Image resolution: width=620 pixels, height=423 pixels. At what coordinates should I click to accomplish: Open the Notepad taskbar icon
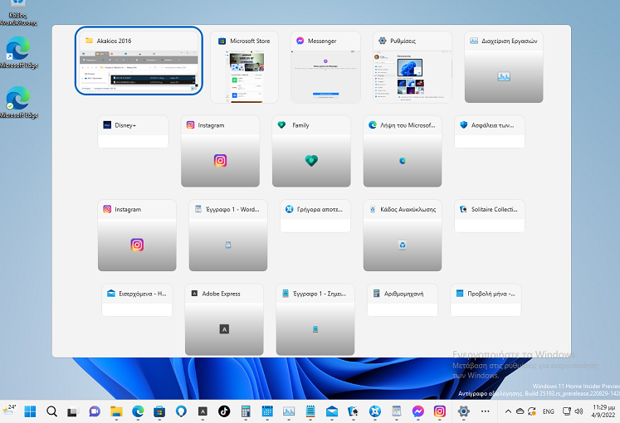pyautogui.click(x=310, y=411)
